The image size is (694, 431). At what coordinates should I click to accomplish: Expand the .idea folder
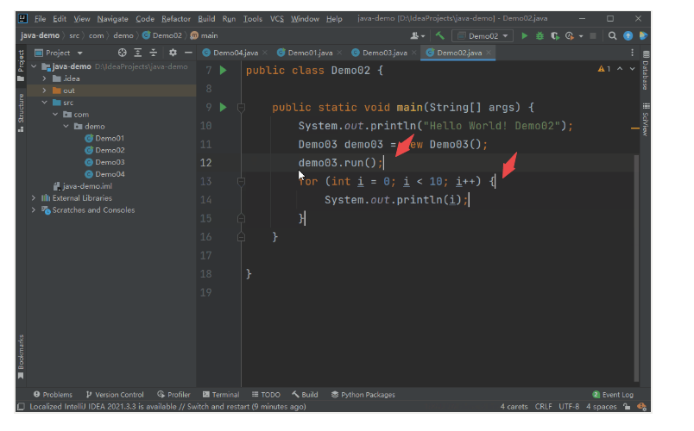[x=44, y=78]
